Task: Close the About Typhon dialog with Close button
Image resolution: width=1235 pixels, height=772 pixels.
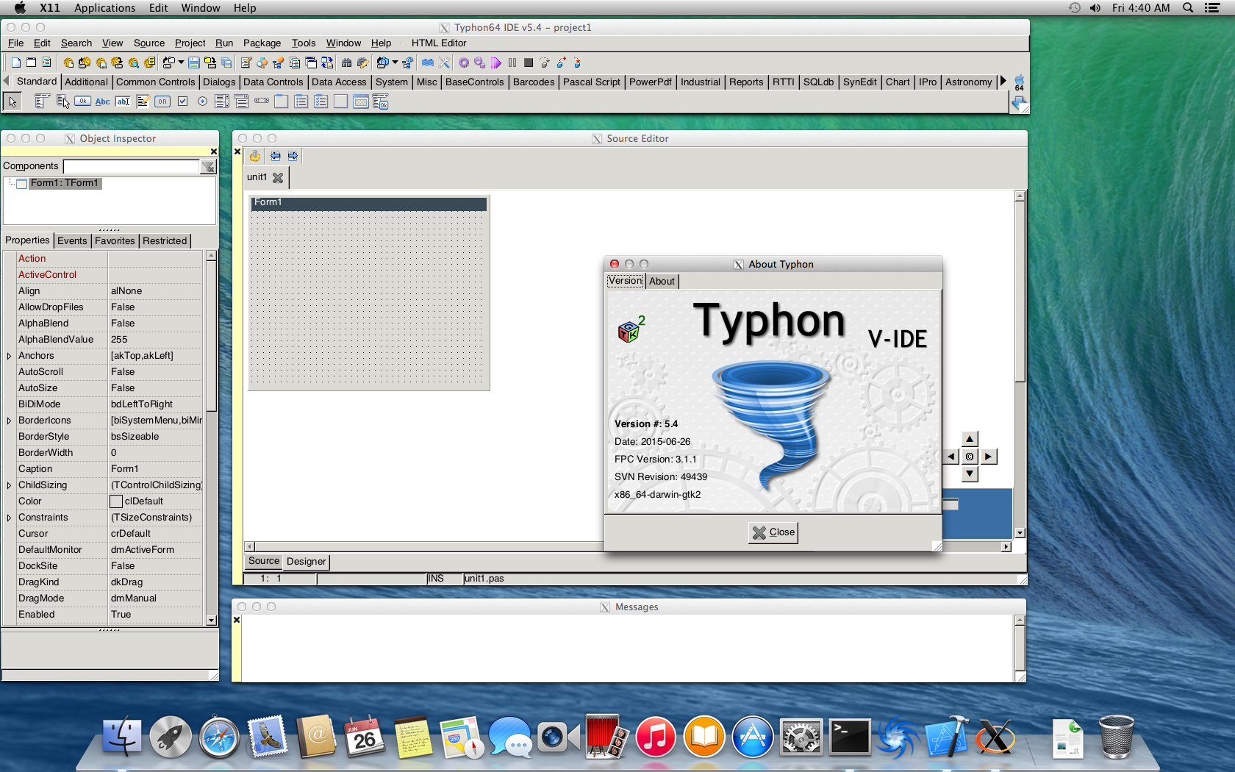Action: [x=773, y=532]
